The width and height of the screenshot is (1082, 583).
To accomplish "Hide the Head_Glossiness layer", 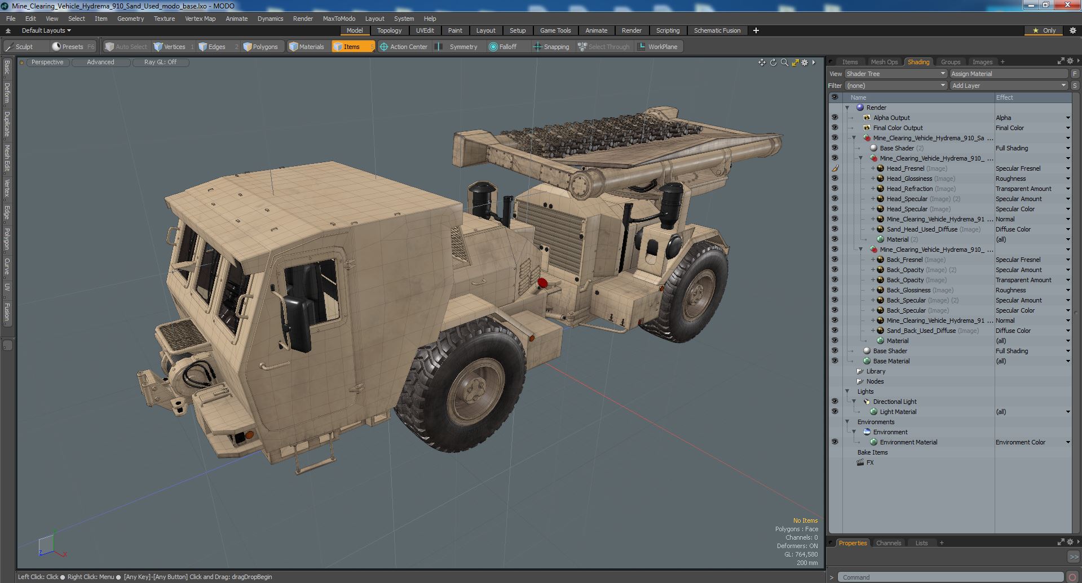I will [834, 179].
